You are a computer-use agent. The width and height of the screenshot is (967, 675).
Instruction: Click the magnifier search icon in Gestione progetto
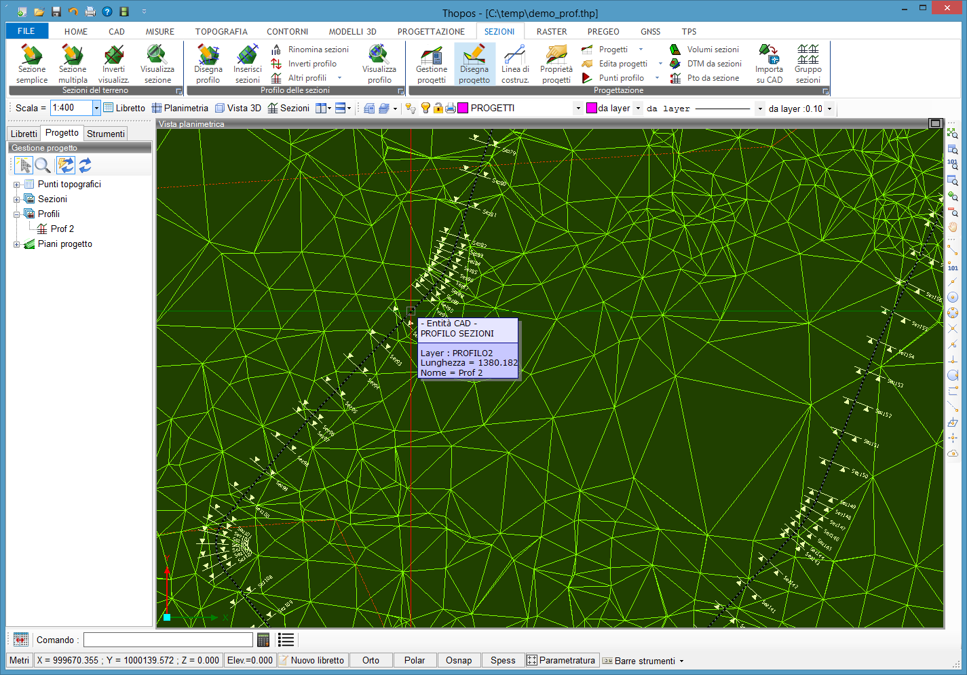pos(43,165)
